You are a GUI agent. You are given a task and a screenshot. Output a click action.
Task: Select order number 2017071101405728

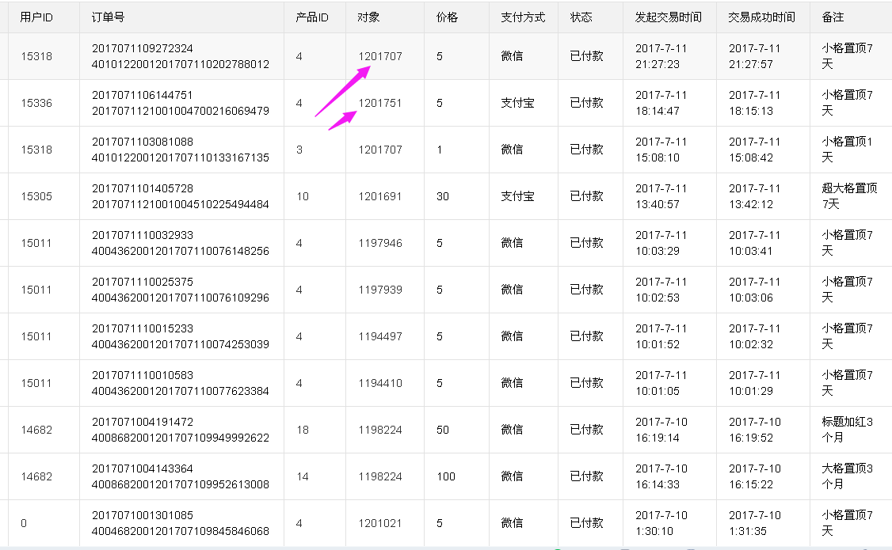pyautogui.click(x=143, y=188)
